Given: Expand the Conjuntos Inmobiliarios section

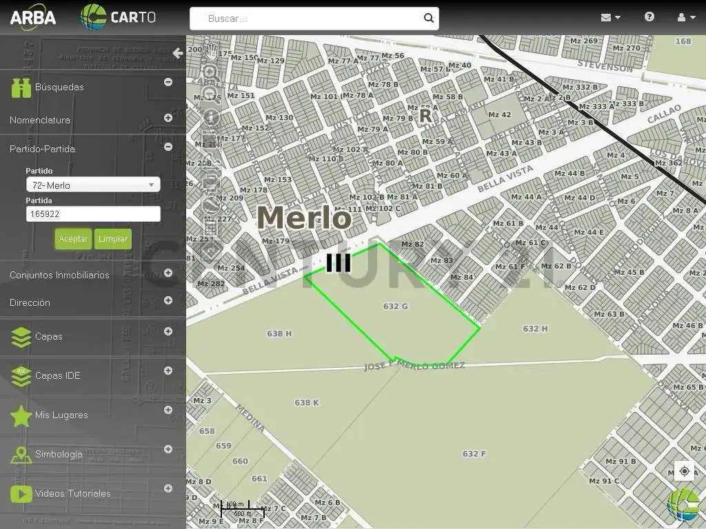Looking at the screenshot, I should click(168, 273).
